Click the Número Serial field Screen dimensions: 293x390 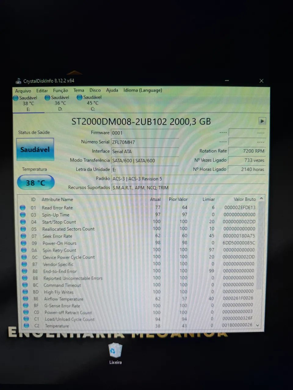[x=145, y=142]
